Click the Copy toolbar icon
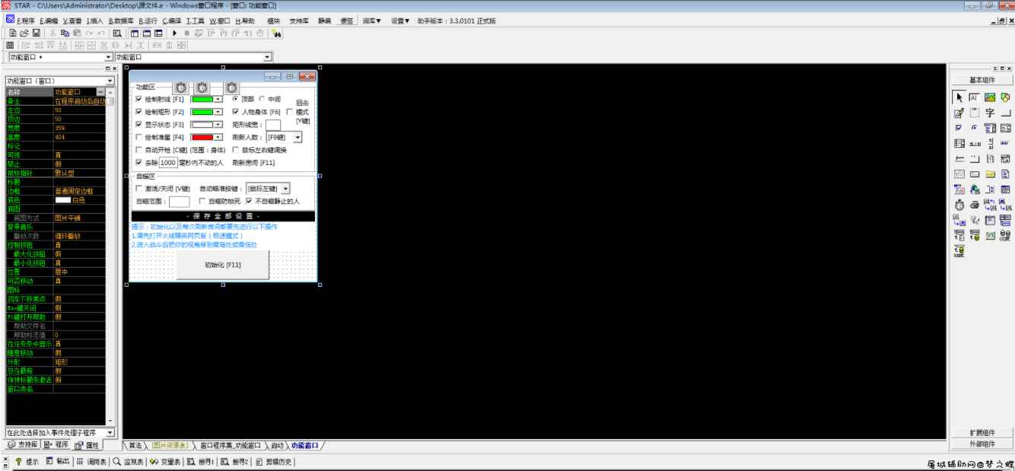 [65, 33]
